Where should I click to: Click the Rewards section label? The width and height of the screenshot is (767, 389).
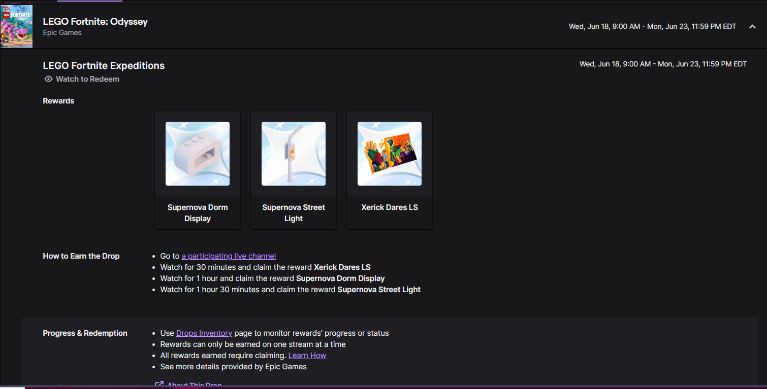tap(58, 101)
